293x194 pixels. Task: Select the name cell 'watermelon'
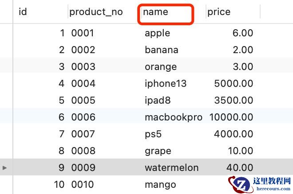171,167
